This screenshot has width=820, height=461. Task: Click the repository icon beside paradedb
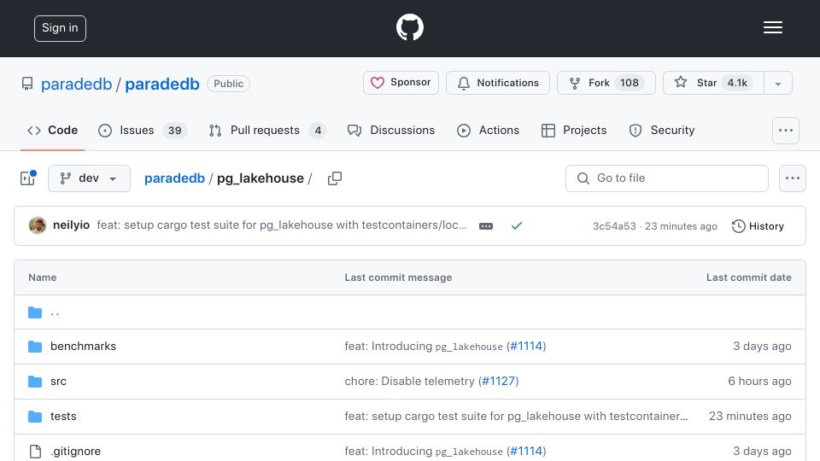click(27, 84)
